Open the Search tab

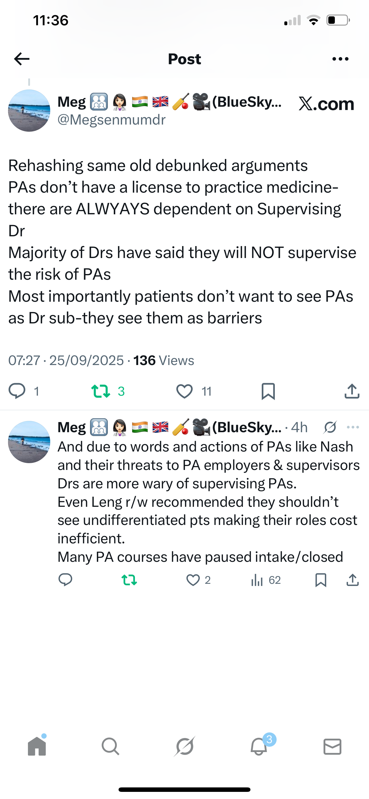111,746
